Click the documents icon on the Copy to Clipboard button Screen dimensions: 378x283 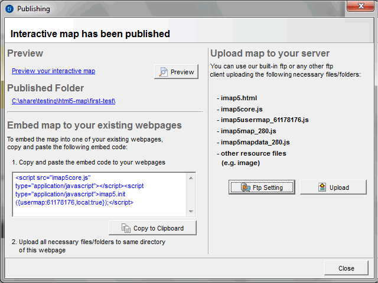[126, 228]
